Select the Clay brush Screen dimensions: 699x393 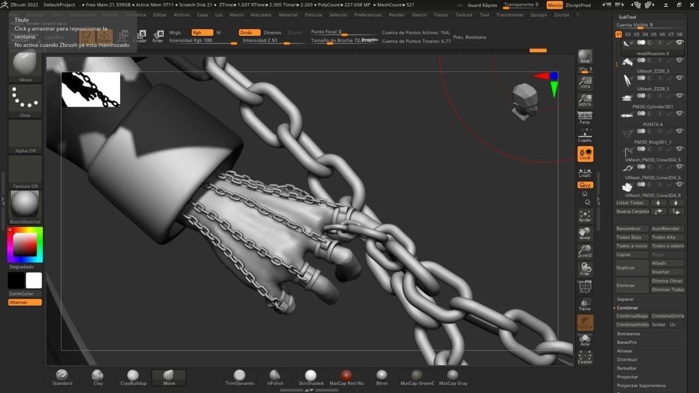click(98, 378)
